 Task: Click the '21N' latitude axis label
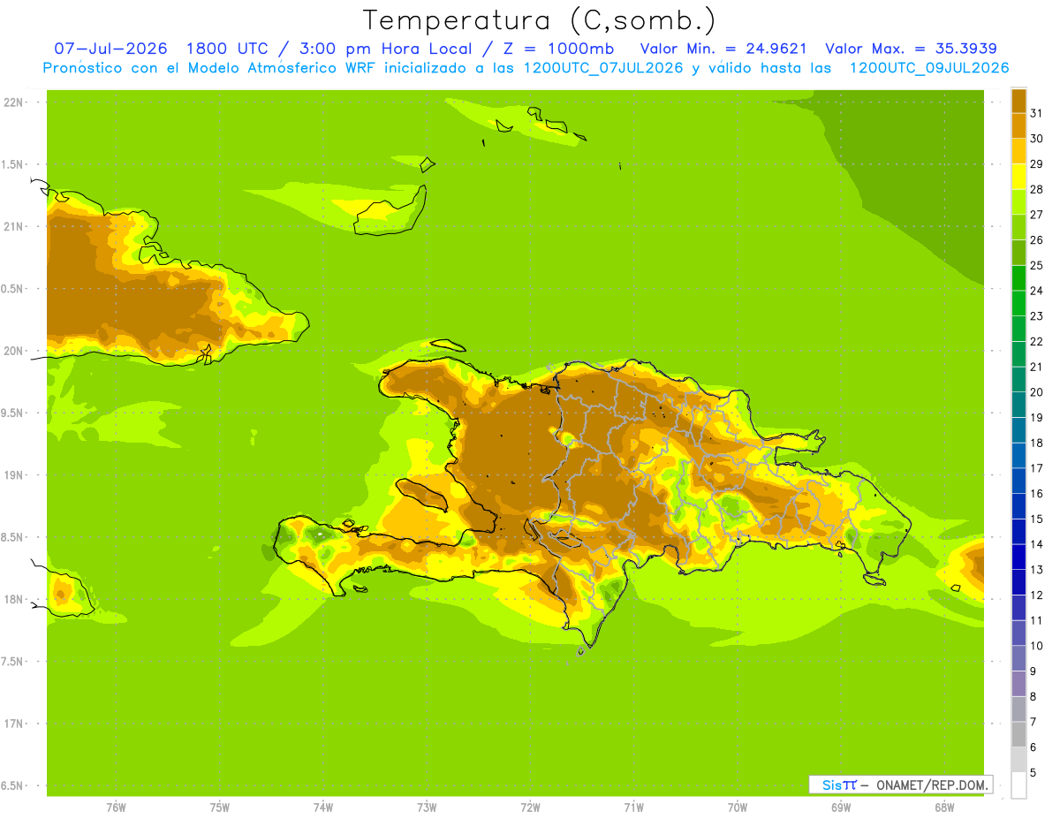click(13, 226)
